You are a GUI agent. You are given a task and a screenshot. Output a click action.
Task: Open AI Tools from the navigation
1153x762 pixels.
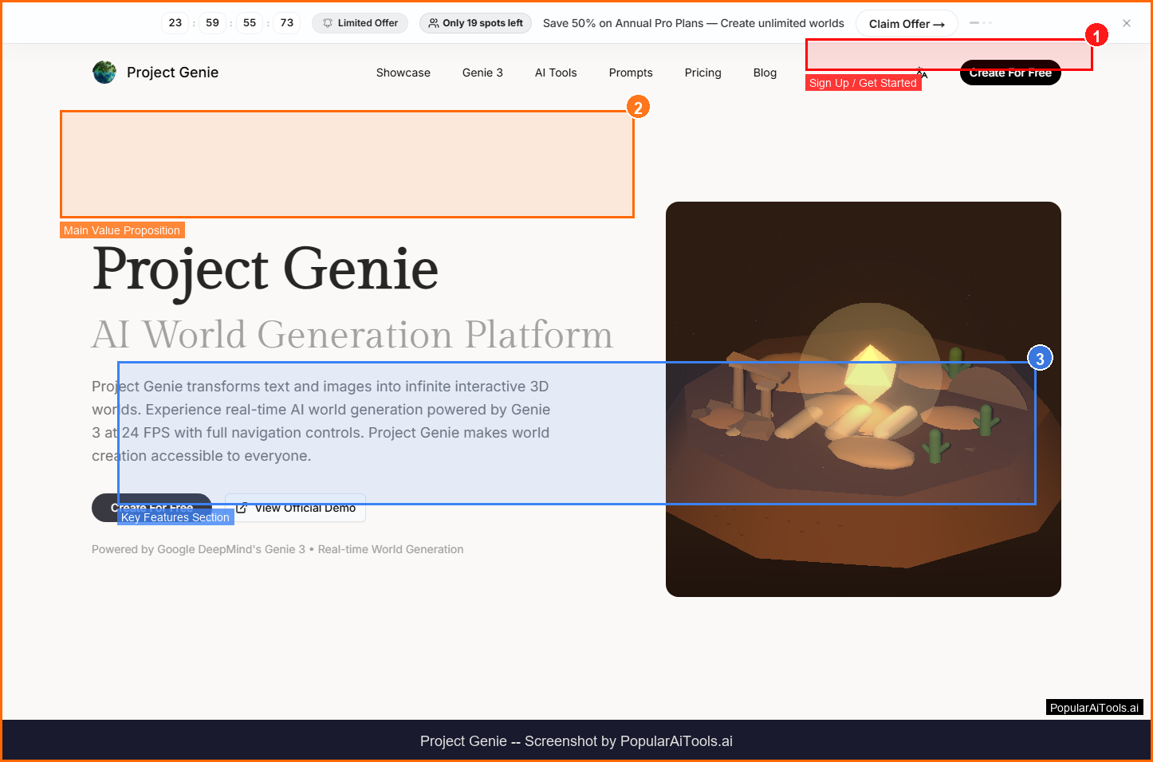(556, 73)
